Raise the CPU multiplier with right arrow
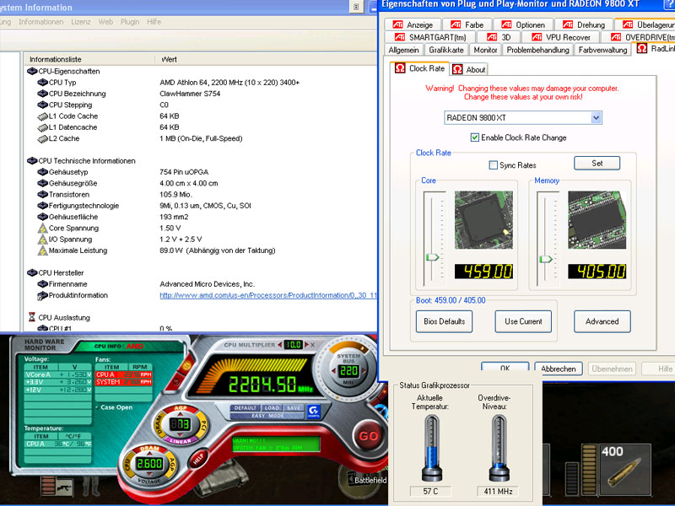675x506 pixels. pos(306,345)
